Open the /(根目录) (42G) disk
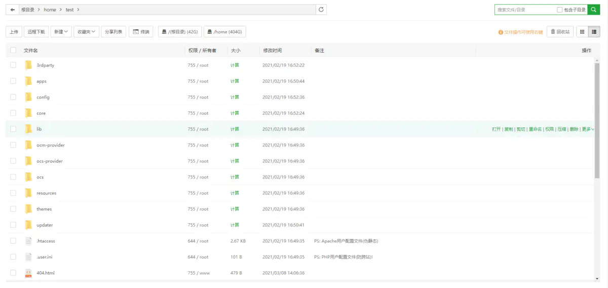 pos(179,32)
